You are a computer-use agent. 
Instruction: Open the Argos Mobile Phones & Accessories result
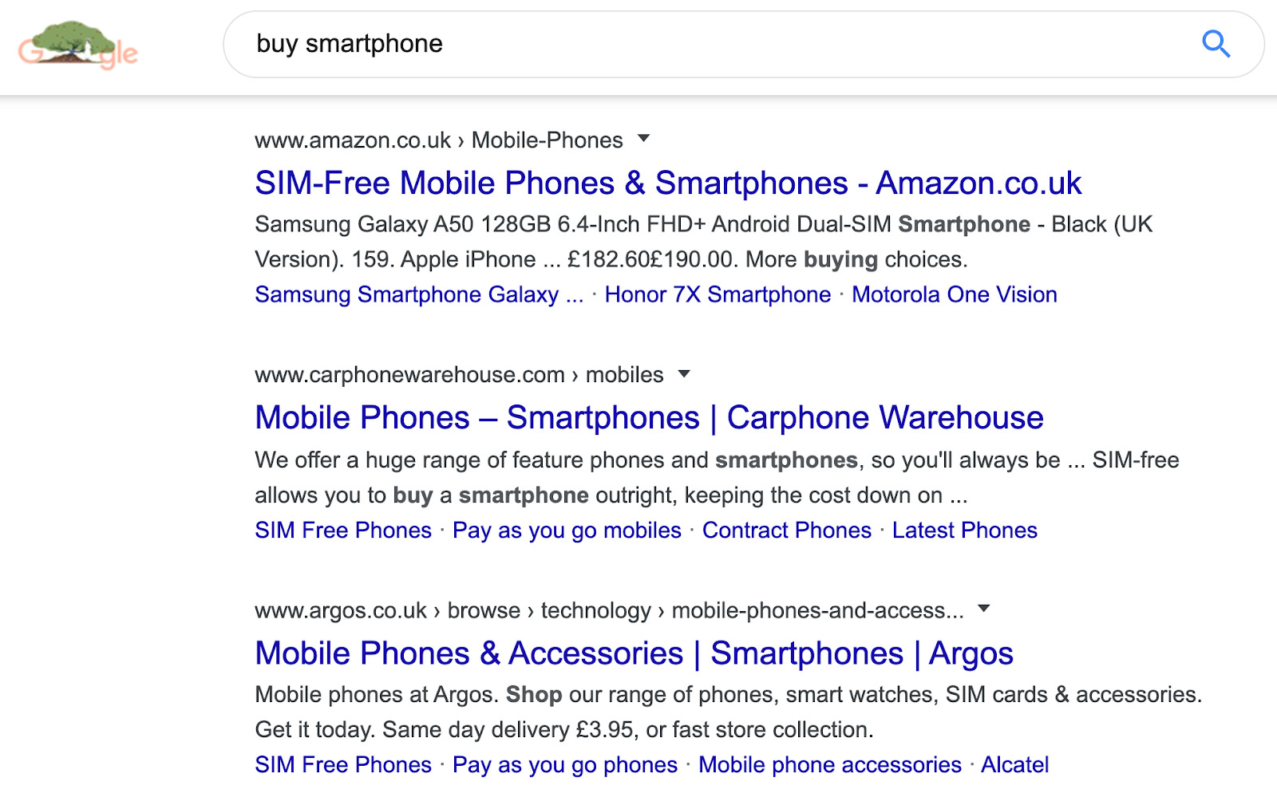tap(634, 653)
